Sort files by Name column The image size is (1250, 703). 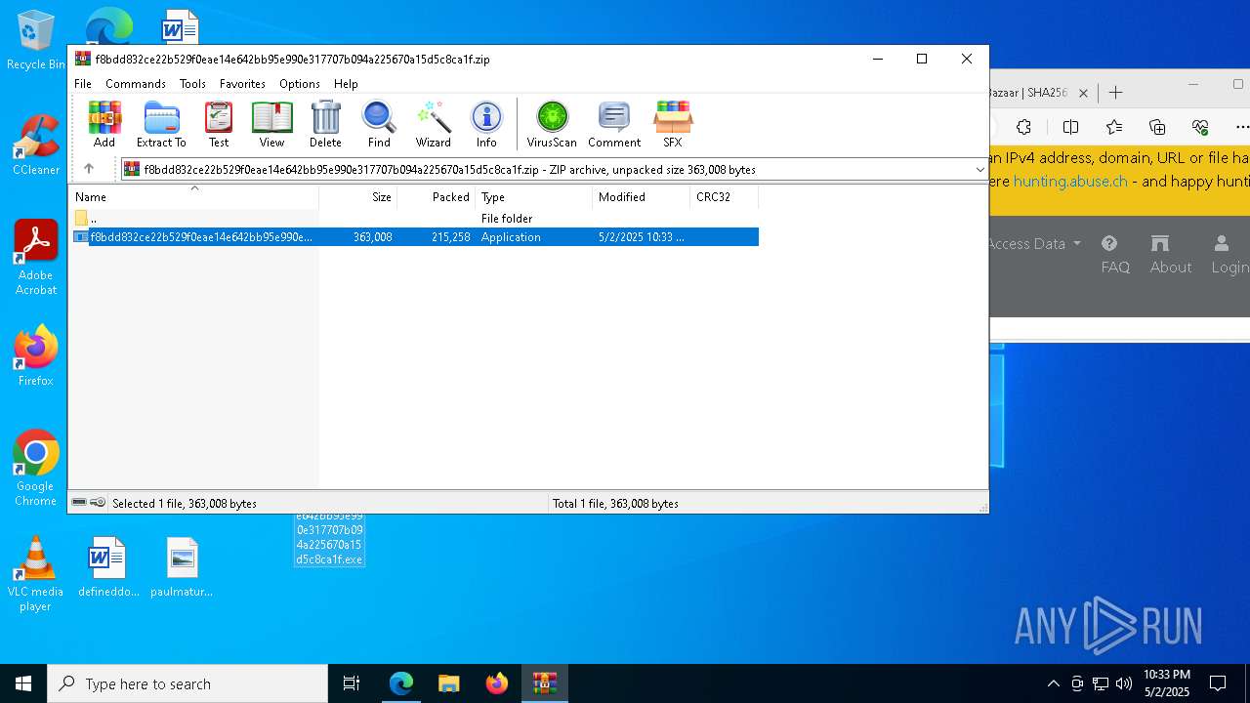(x=193, y=197)
